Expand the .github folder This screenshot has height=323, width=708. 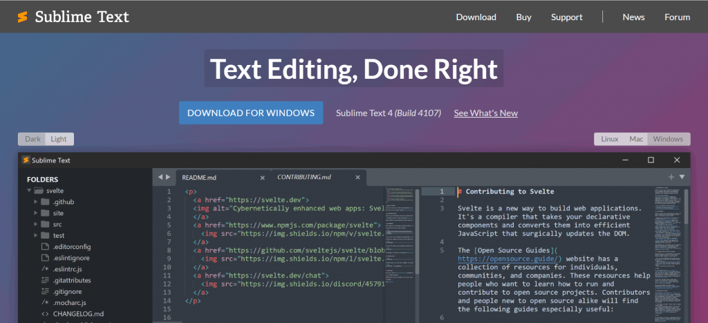coord(36,201)
